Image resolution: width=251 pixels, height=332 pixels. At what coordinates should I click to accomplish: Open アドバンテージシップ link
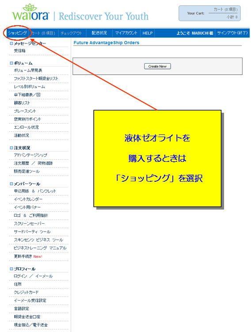tap(30, 155)
